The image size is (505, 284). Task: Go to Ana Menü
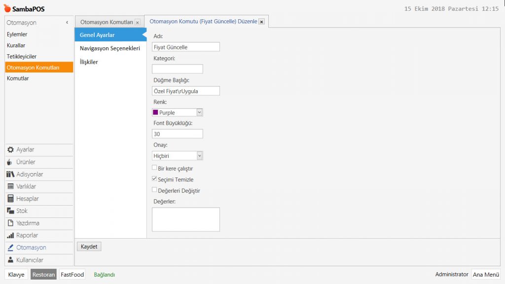coord(485,275)
